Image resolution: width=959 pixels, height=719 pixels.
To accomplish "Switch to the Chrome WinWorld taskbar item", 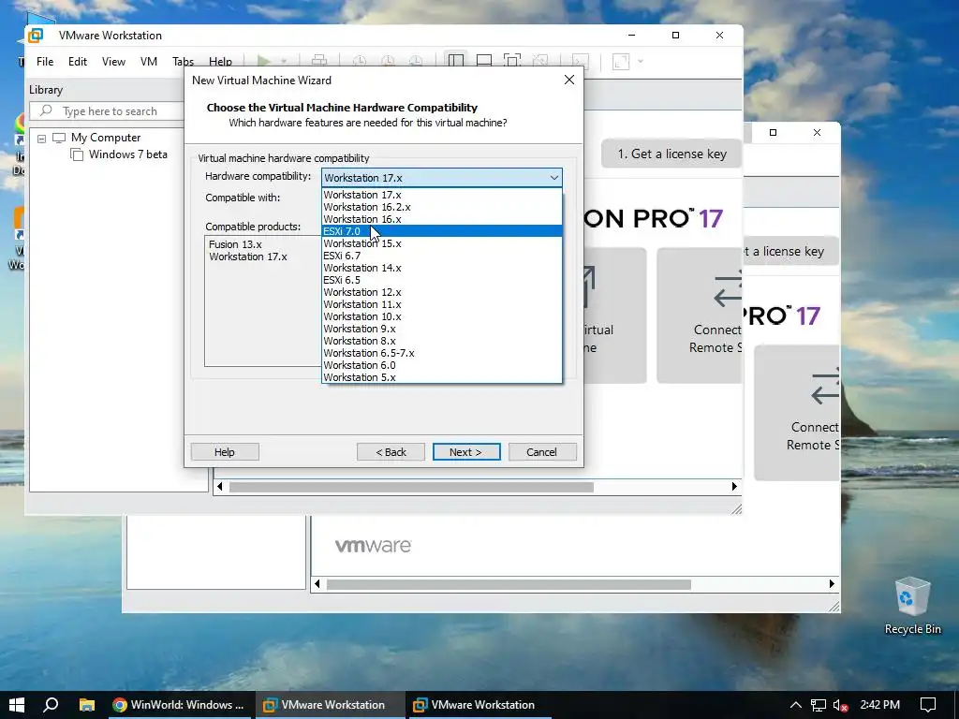I will pyautogui.click(x=179, y=705).
